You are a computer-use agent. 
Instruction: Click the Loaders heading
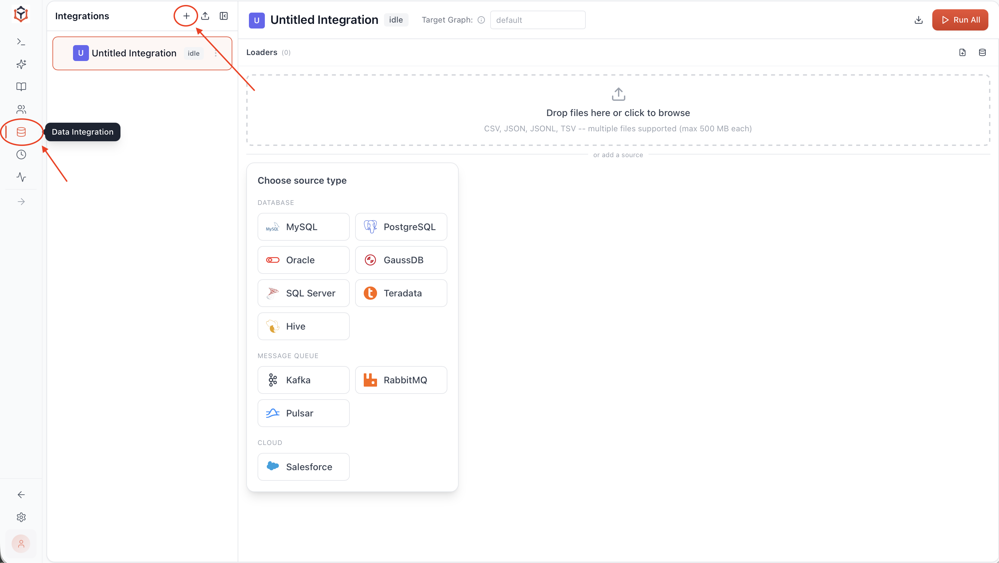pos(262,52)
